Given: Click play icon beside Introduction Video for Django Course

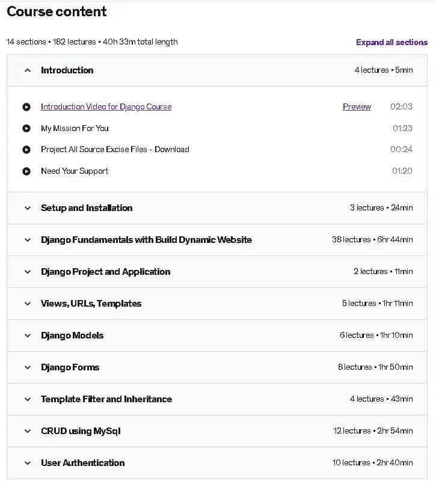Looking at the screenshot, I should pos(26,107).
